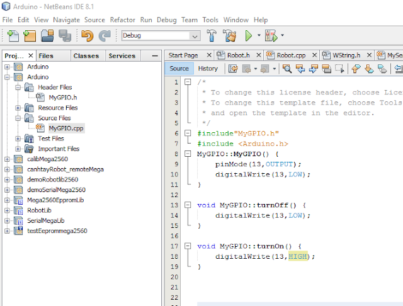Run the project with green play icon
This screenshot has width=403, height=306.
pos(249,36)
